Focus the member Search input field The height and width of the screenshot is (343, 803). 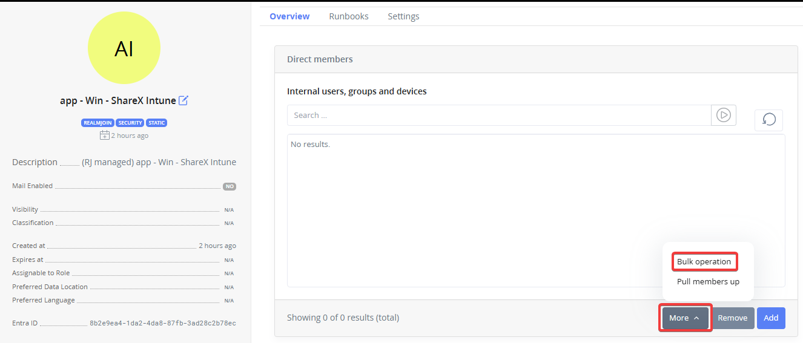tap(498, 115)
